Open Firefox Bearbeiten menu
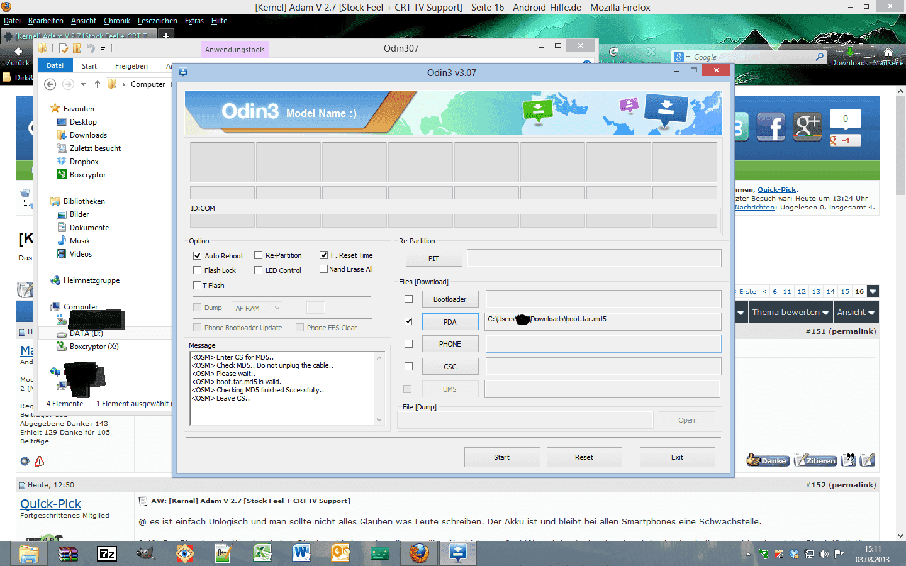The height and width of the screenshot is (566, 906). pos(46,21)
